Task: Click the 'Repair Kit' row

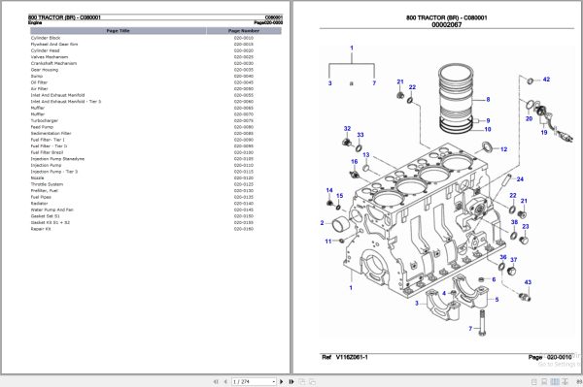Action: click(x=155, y=229)
